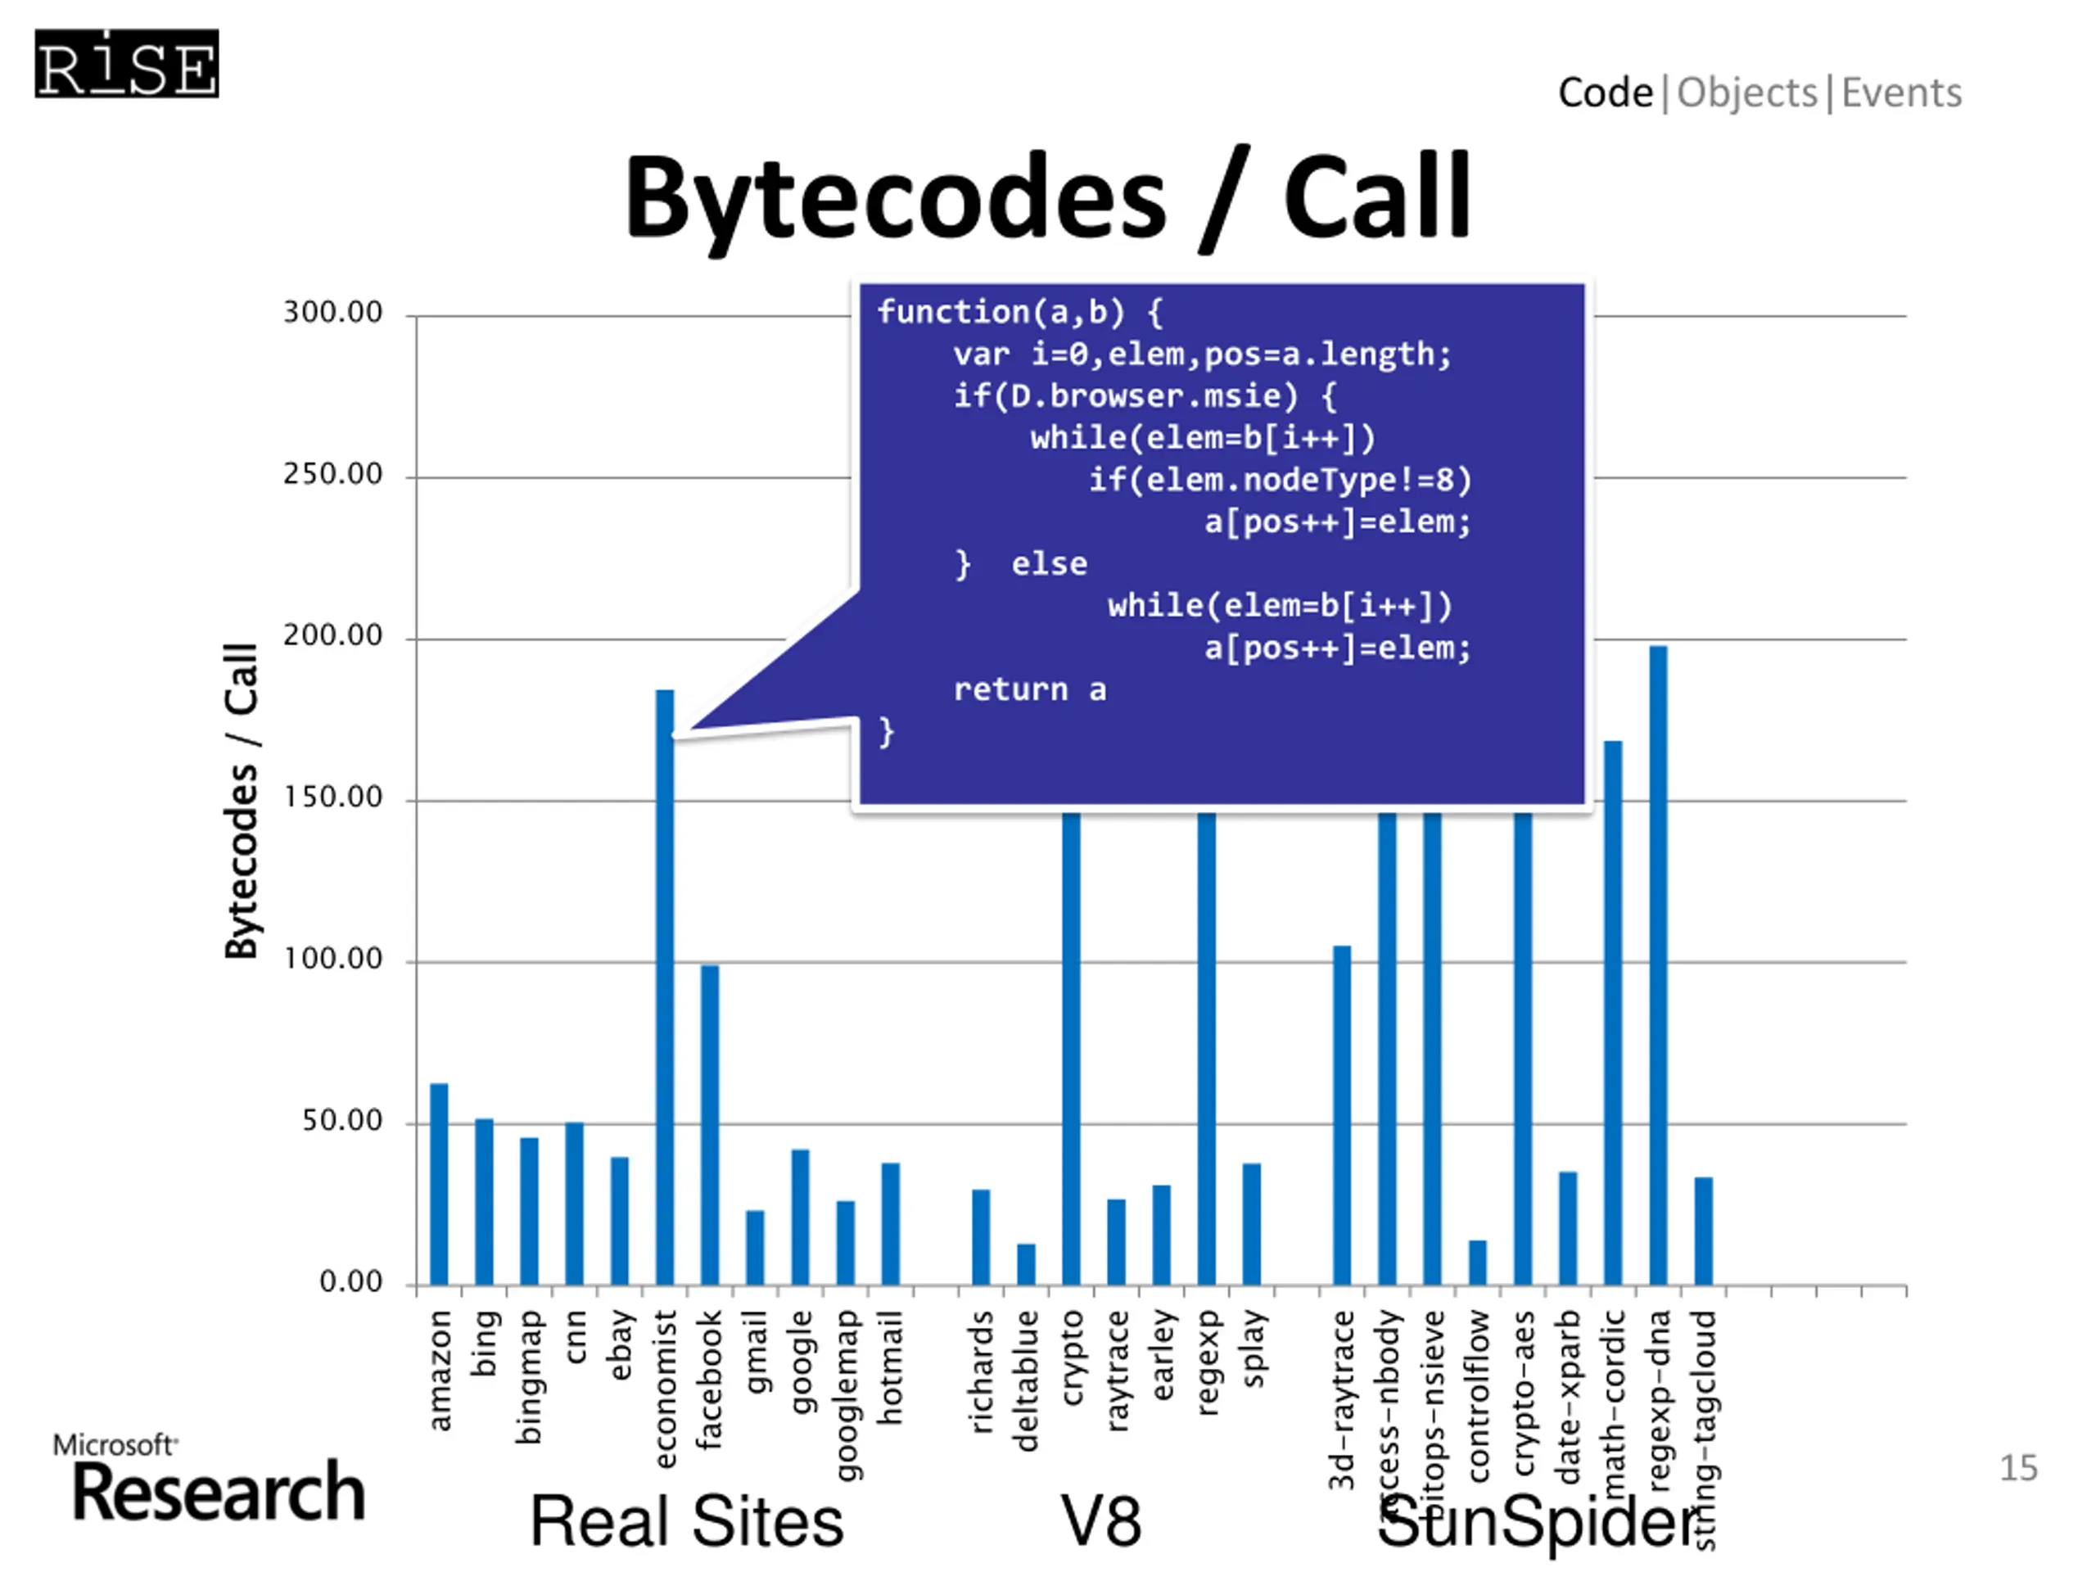This screenshot has height=1572, width=2096.
Task: Click the regexp-dna bar
Action: (x=1657, y=966)
